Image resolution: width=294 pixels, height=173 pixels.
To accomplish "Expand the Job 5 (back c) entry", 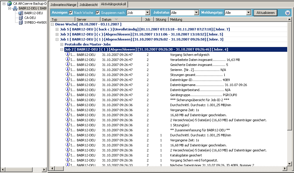I will (57, 29).
